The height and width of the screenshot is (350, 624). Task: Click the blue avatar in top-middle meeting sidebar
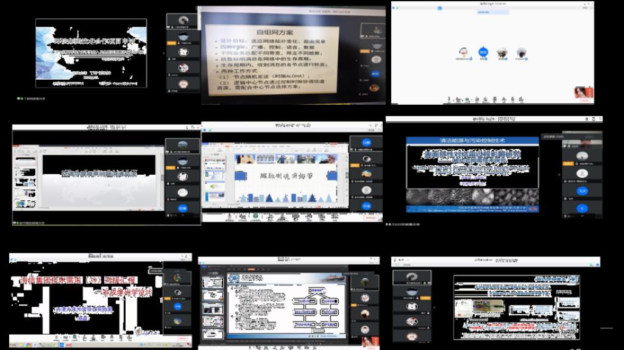point(375,73)
